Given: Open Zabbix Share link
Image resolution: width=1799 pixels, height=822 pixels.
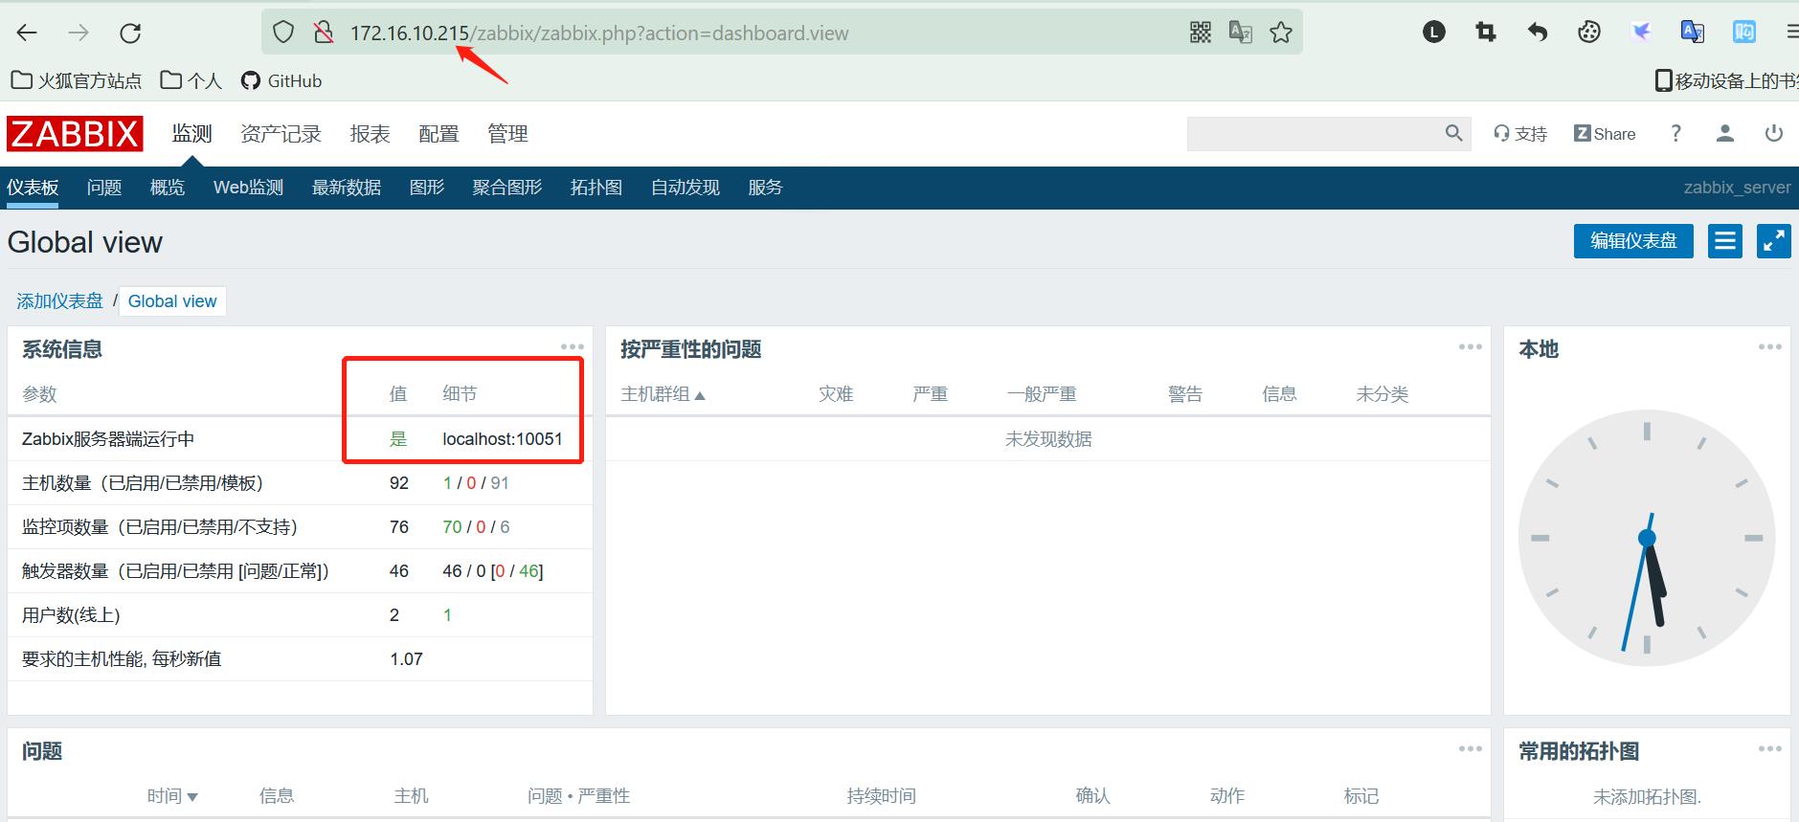Looking at the screenshot, I should tap(1605, 134).
